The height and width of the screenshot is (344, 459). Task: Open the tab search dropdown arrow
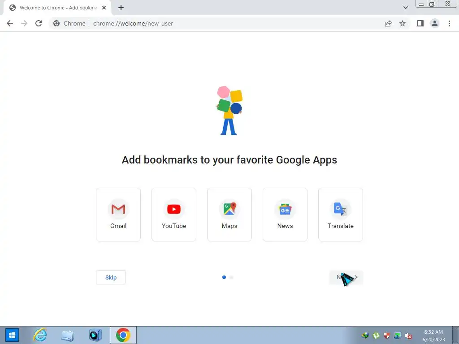coord(405,8)
